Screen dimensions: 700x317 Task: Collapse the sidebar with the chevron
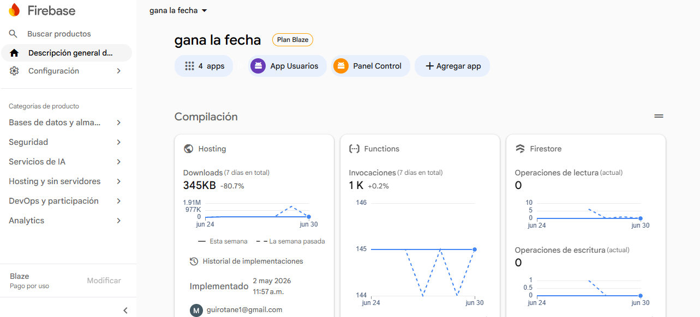click(x=125, y=310)
